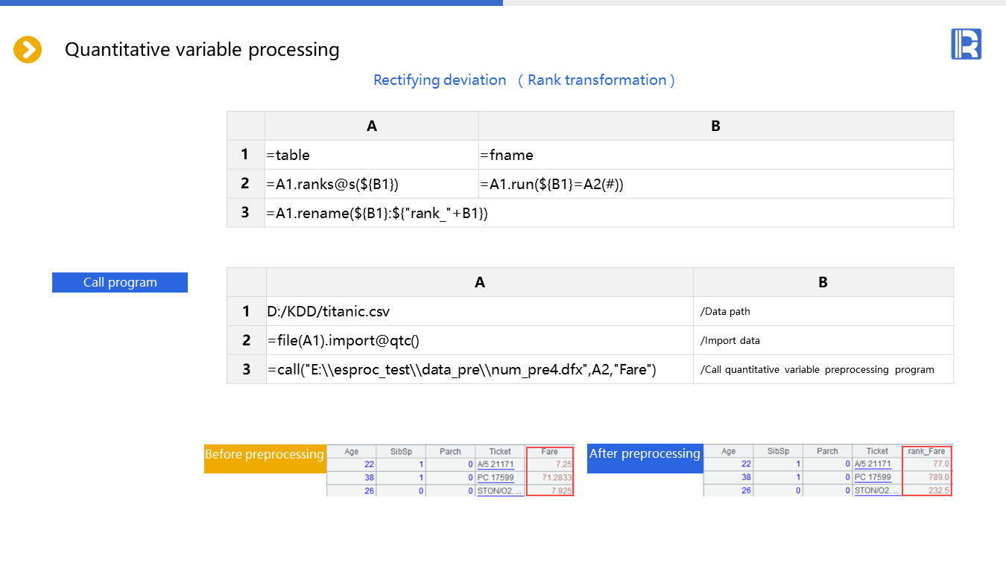
Task: Click the After preprocessing blue label
Action: point(645,453)
